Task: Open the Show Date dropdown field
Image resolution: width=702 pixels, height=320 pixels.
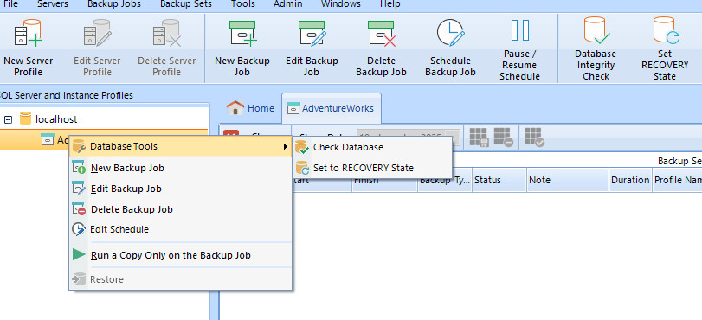Action: pyautogui.click(x=409, y=137)
